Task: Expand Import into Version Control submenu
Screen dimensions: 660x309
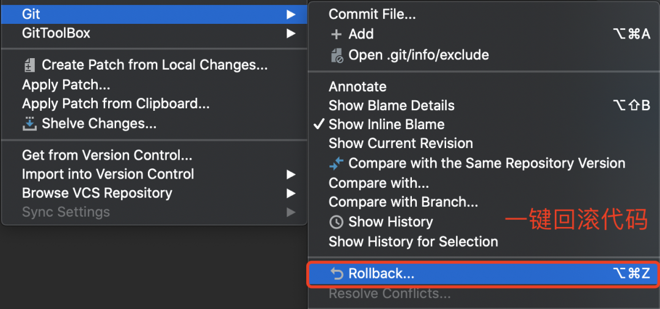Action: (x=291, y=174)
